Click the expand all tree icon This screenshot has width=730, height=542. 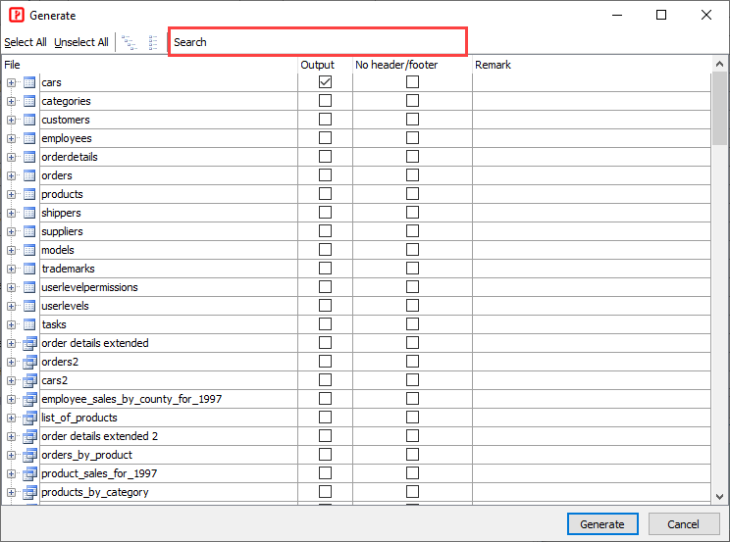tap(129, 42)
